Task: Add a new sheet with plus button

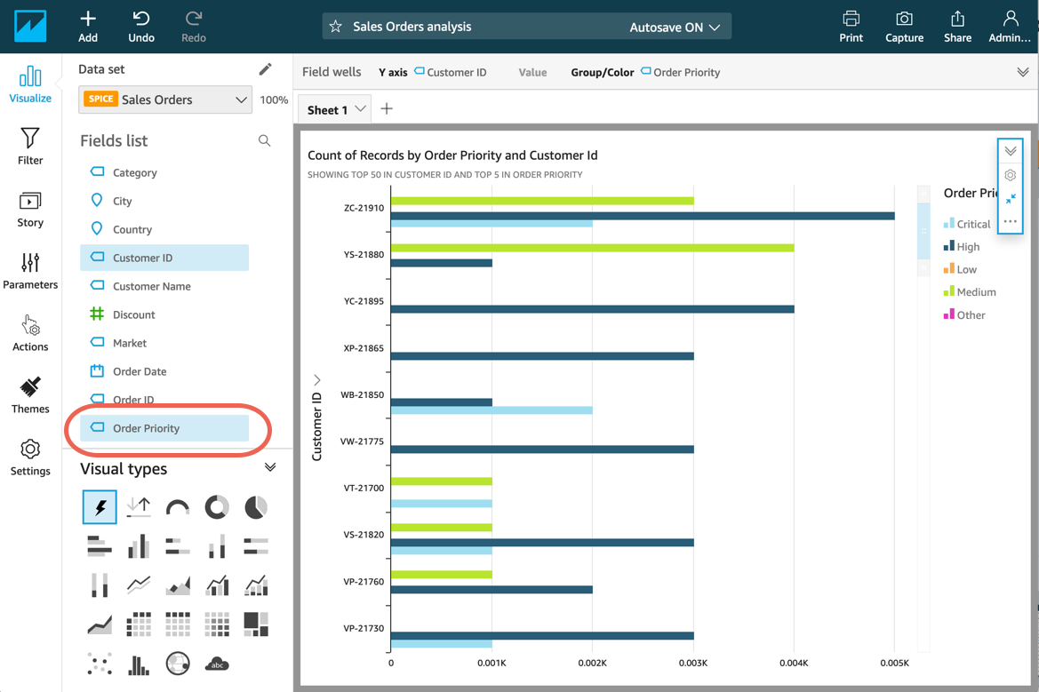Action: [387, 108]
